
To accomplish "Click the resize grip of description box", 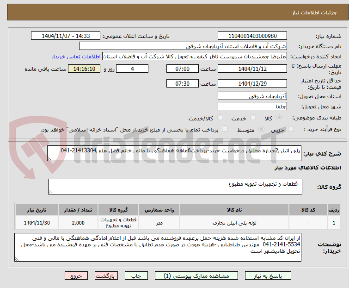I will (x=49, y=159).
